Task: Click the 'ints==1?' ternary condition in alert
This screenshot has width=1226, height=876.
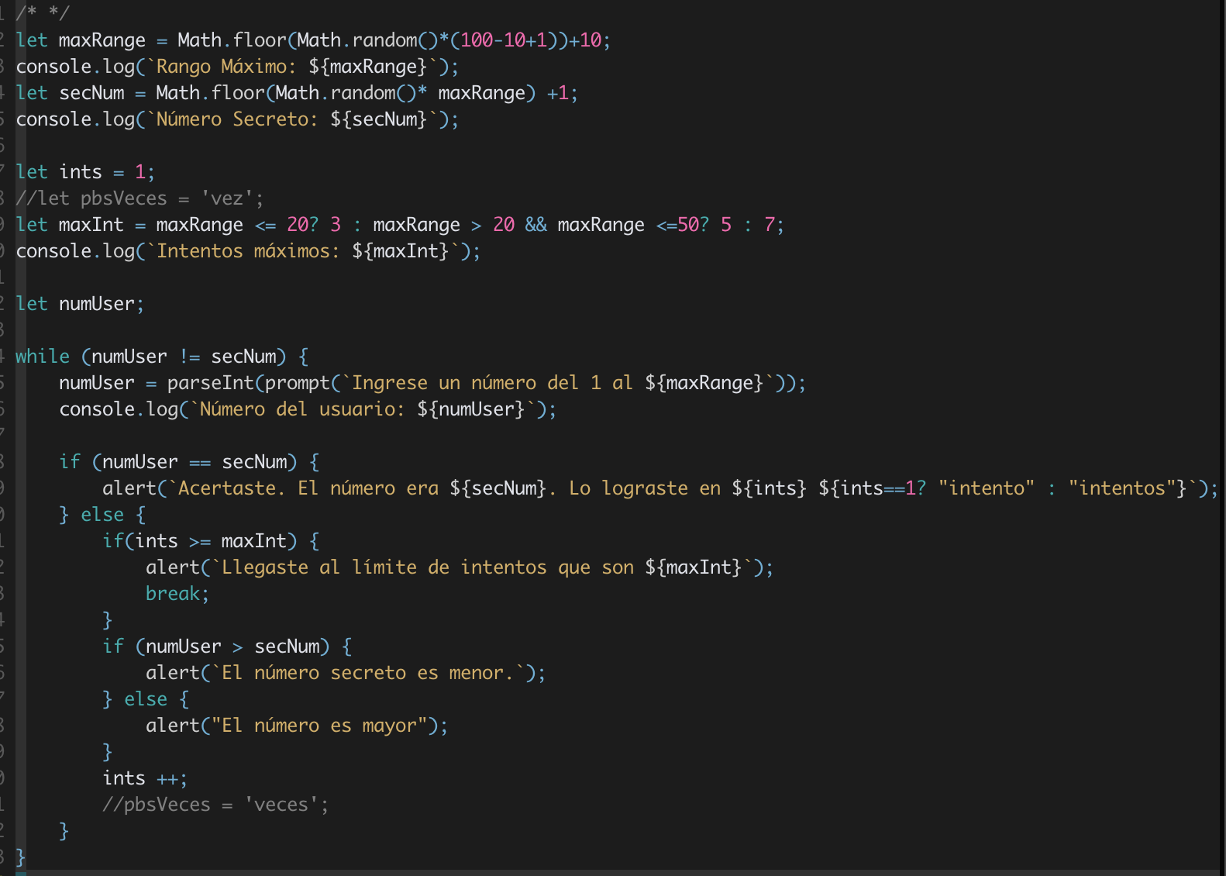Action: tap(883, 488)
